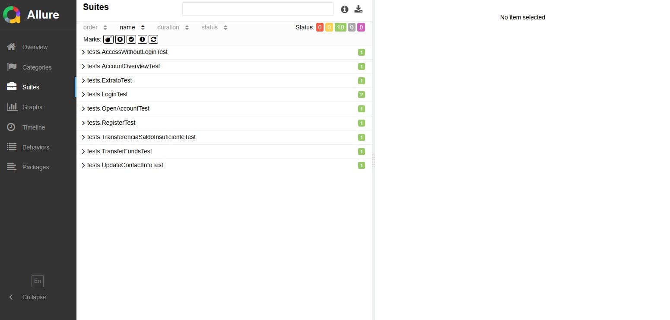670x320 pixels.
Task: Click the info icon beside search
Action: tap(344, 10)
